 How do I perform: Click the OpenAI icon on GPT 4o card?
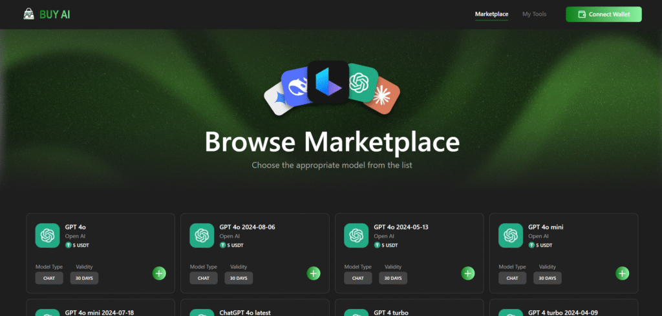(x=47, y=235)
